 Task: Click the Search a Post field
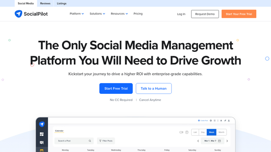tap(74, 141)
